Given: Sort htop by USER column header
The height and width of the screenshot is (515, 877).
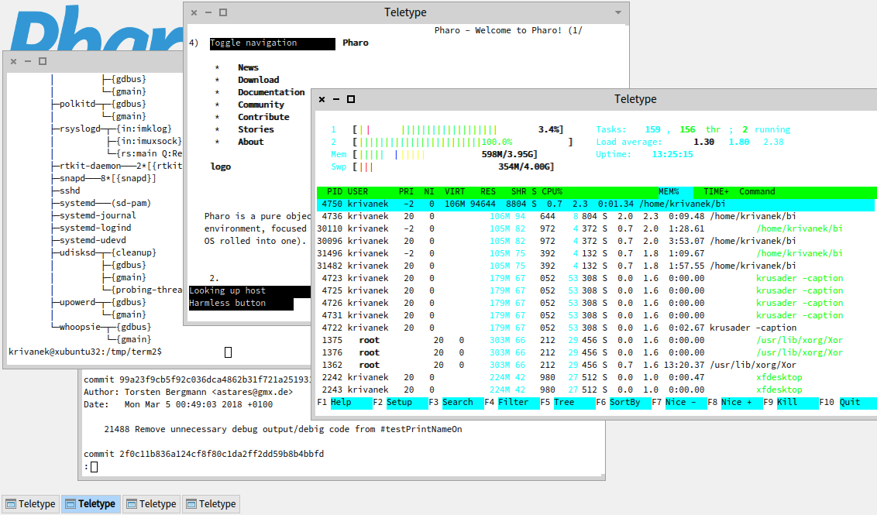Looking at the screenshot, I should click(358, 192).
